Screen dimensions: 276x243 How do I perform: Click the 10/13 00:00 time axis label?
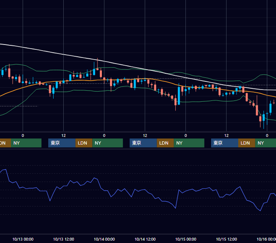(23, 239)
